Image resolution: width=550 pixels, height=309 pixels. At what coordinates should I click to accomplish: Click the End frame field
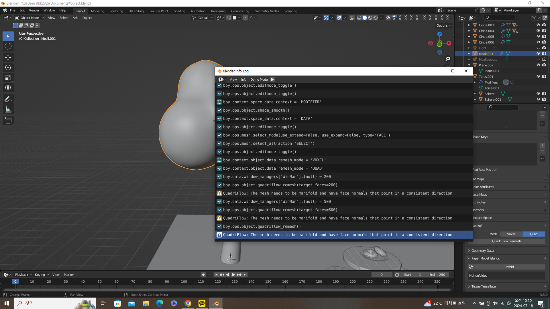437,275
